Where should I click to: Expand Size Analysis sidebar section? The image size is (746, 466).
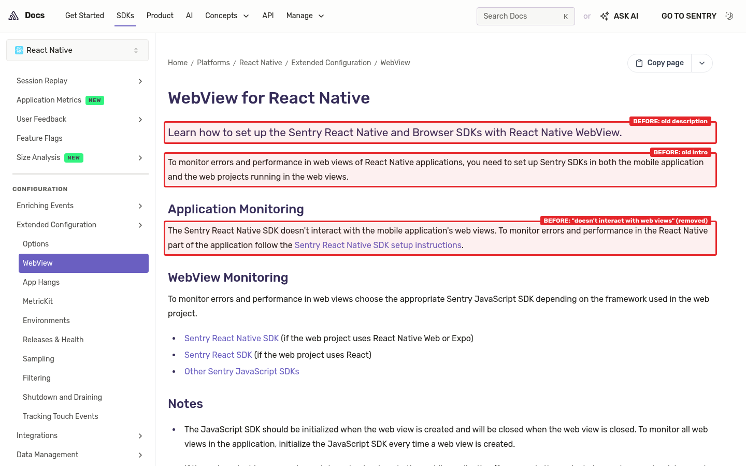140,158
